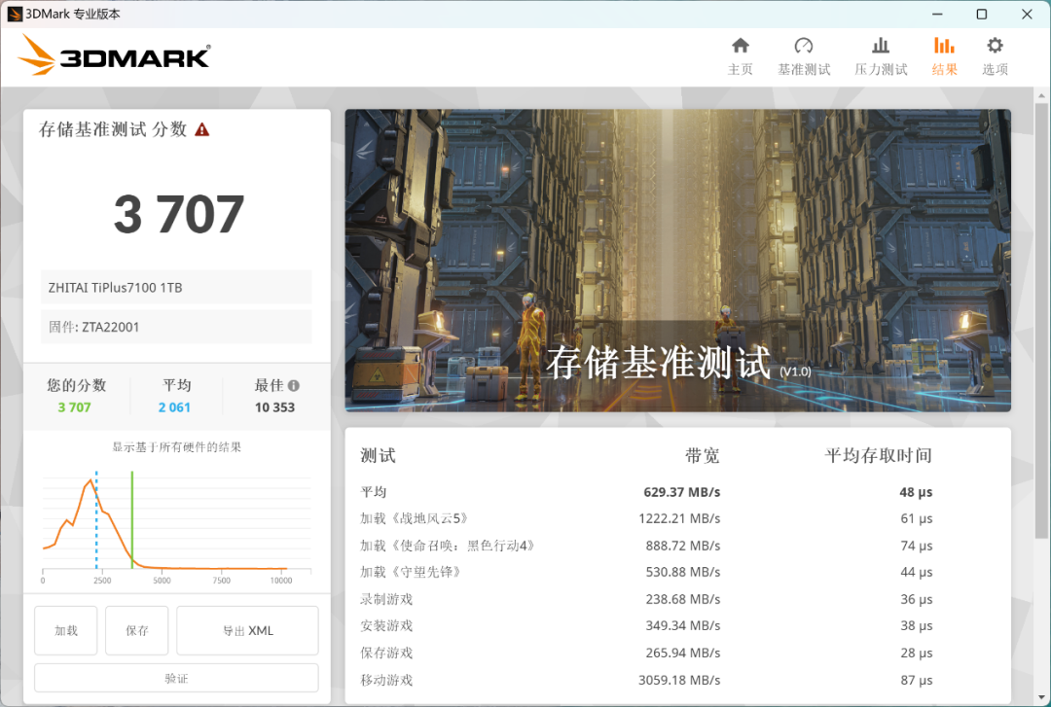Click the 保存 button

coord(137,630)
